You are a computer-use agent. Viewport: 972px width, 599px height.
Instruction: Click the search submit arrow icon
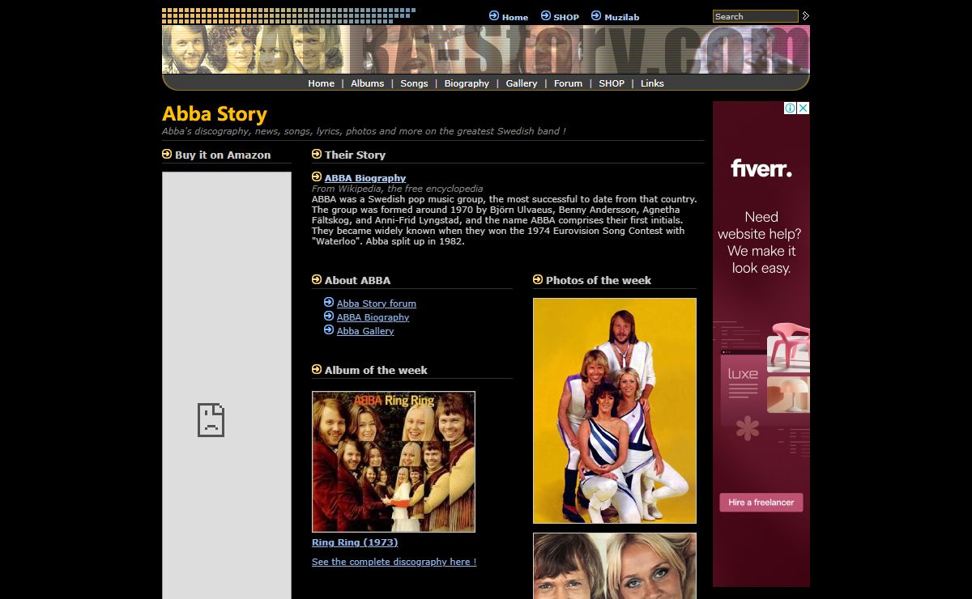pos(806,16)
